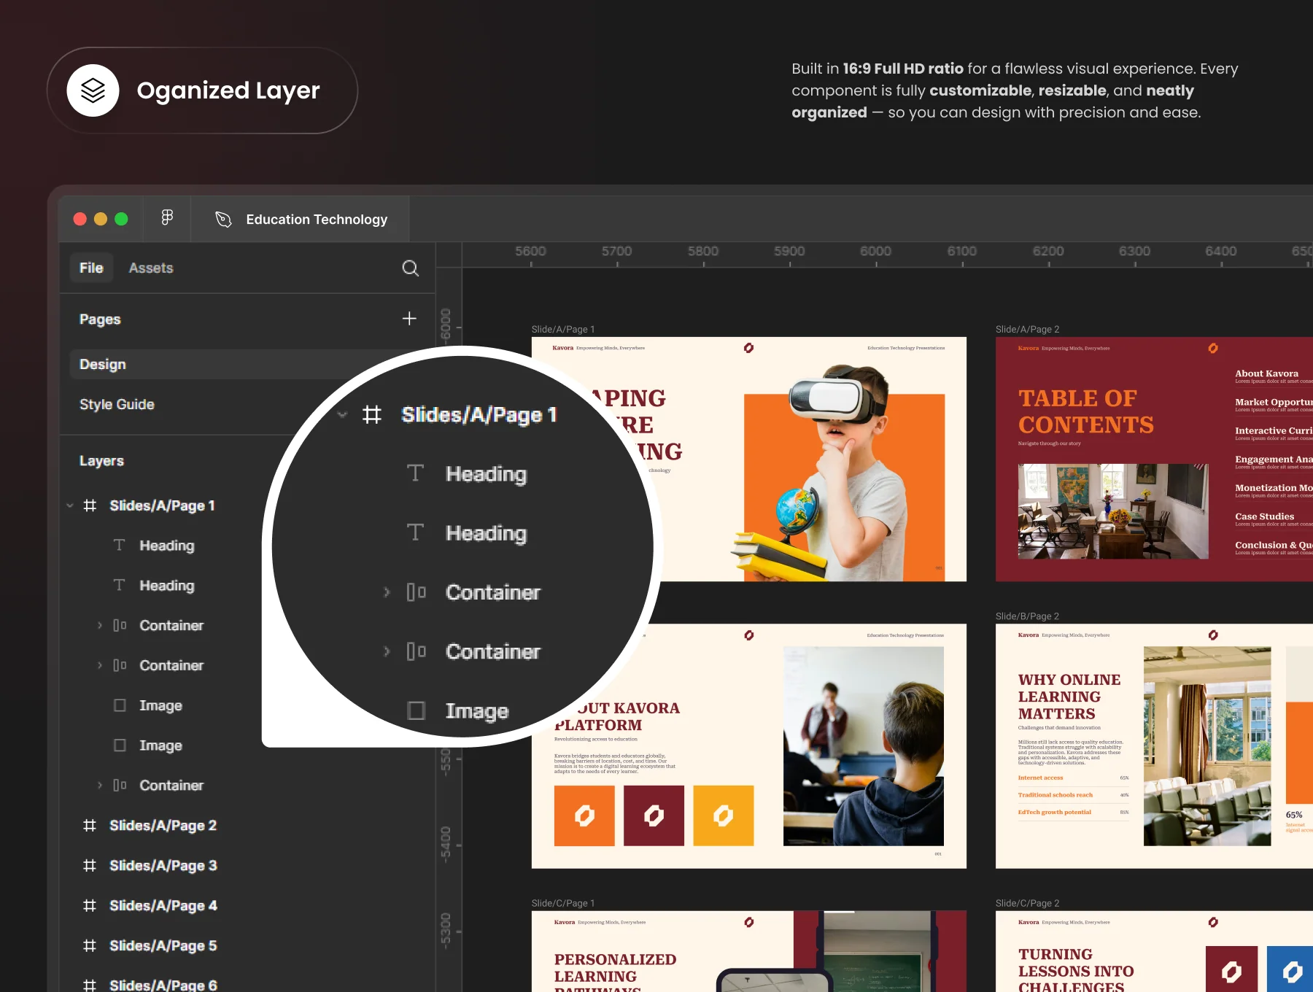Image resolution: width=1313 pixels, height=992 pixels.
Task: Select Slides/A/Page 5 layer
Action: pos(163,945)
